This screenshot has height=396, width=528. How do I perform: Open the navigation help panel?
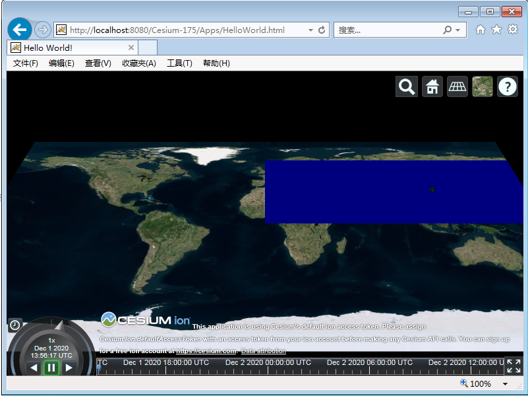pos(507,86)
